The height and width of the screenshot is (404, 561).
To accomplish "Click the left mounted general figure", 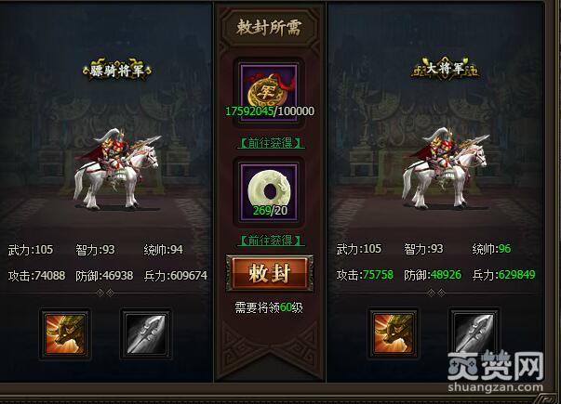I will click(x=116, y=169).
